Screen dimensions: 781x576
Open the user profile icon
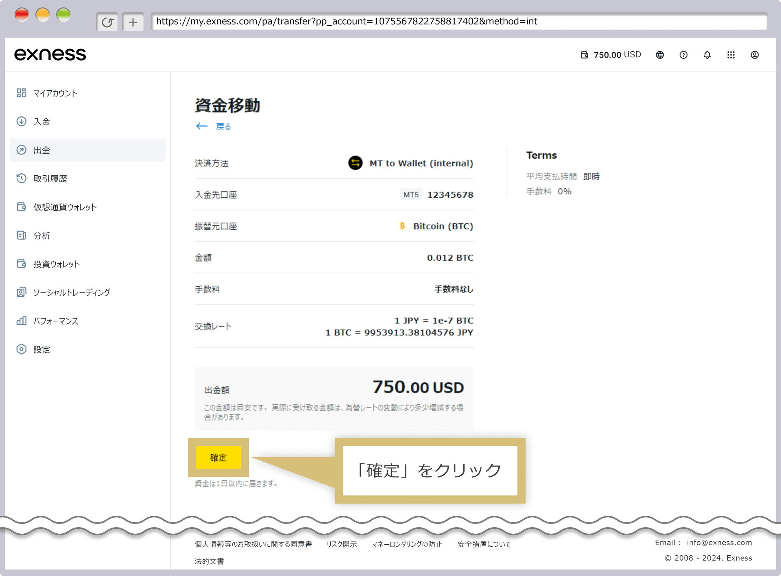755,55
